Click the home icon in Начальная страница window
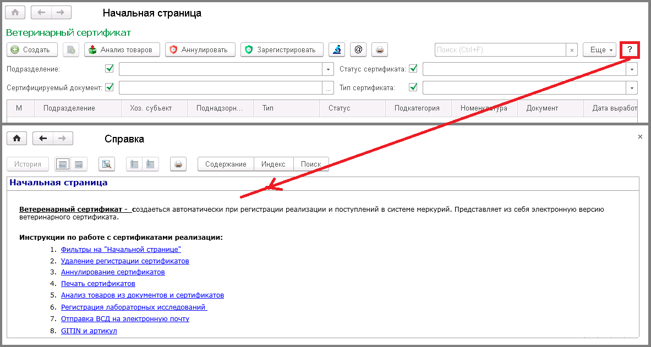651x347 pixels. [15, 13]
